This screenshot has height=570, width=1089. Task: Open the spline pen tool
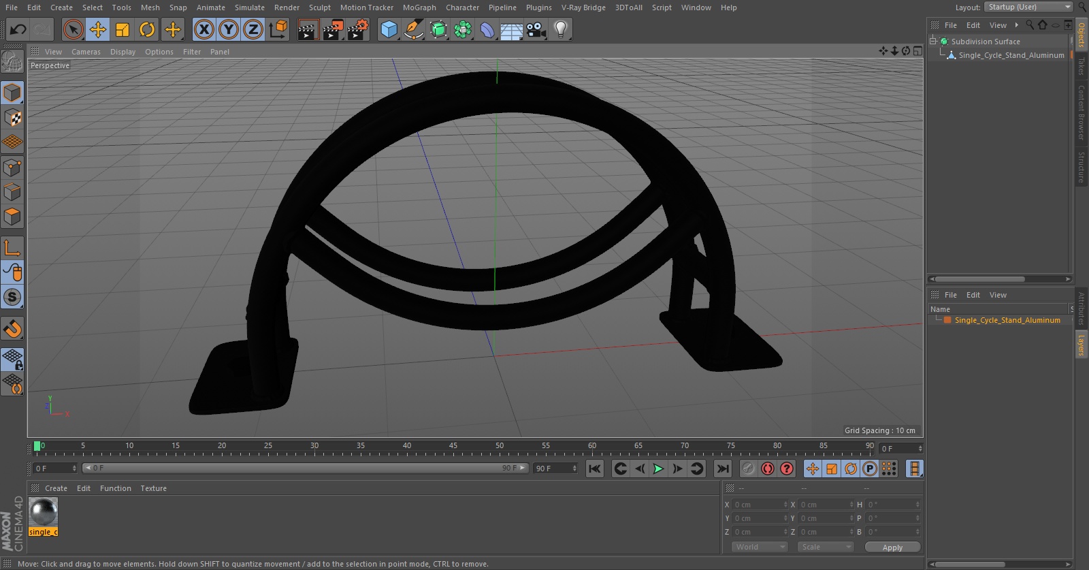pos(413,29)
